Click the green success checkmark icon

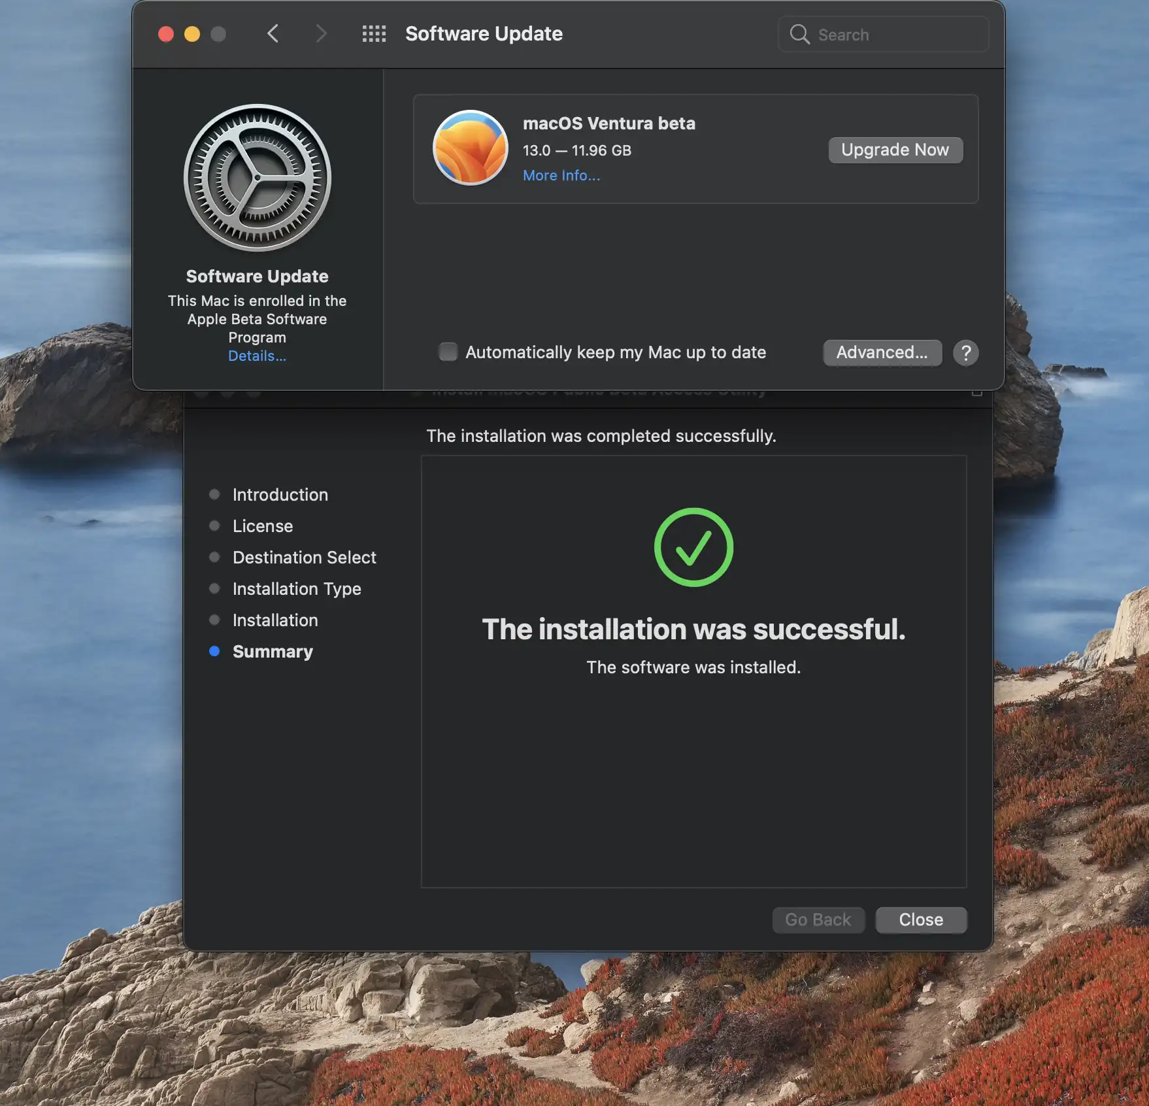[x=693, y=547]
